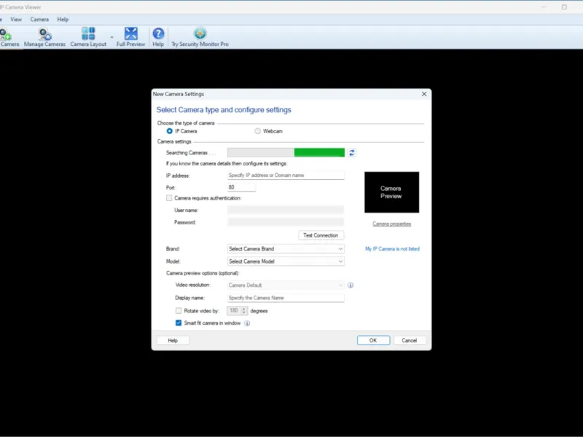Click the rotate degrees spinner arrows
The height and width of the screenshot is (437, 583).
tap(244, 311)
